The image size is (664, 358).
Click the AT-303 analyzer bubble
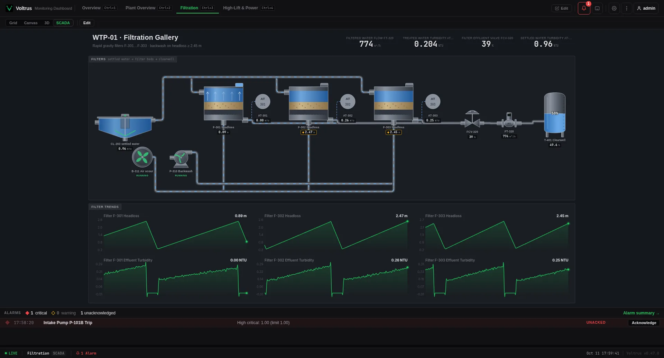pyautogui.click(x=433, y=102)
